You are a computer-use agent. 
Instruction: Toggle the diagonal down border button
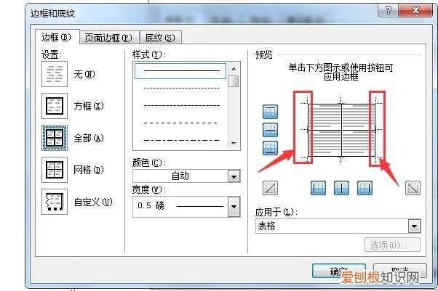413,188
